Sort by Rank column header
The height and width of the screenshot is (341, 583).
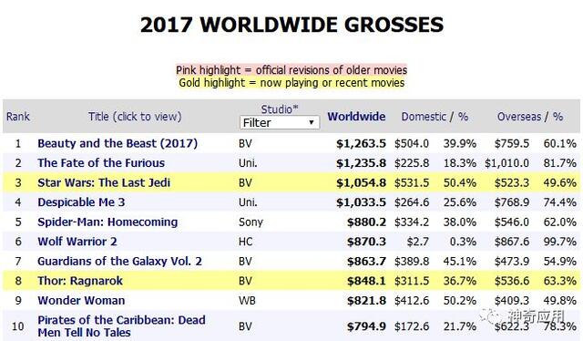[x=18, y=117]
